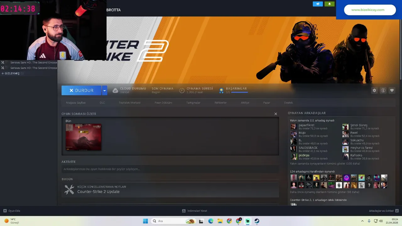
Task: Open the Mağaza Sayfası tab
Action: [x=76, y=103]
